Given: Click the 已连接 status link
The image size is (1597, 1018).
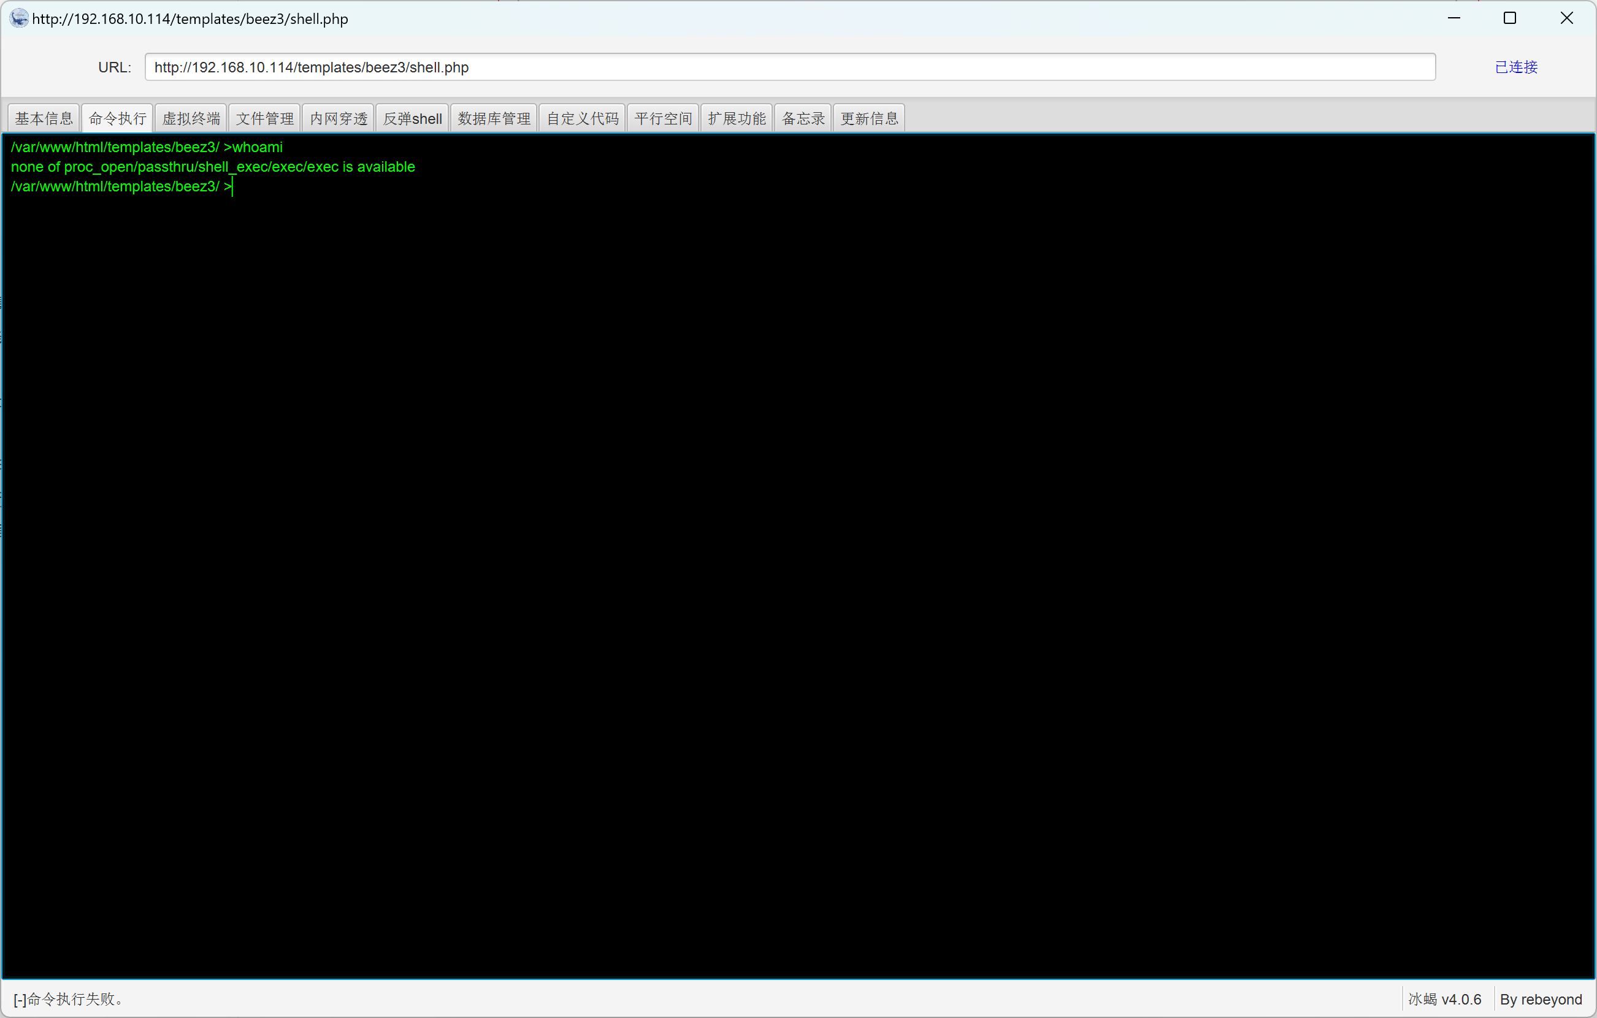Looking at the screenshot, I should tap(1516, 67).
